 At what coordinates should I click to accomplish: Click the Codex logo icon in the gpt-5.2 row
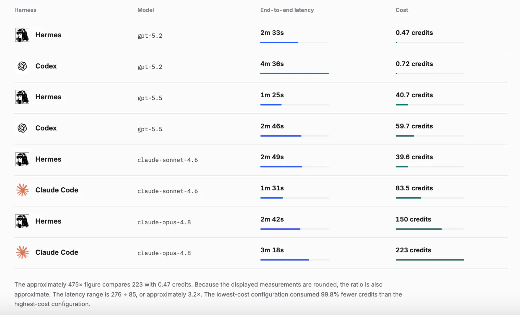(x=22, y=66)
